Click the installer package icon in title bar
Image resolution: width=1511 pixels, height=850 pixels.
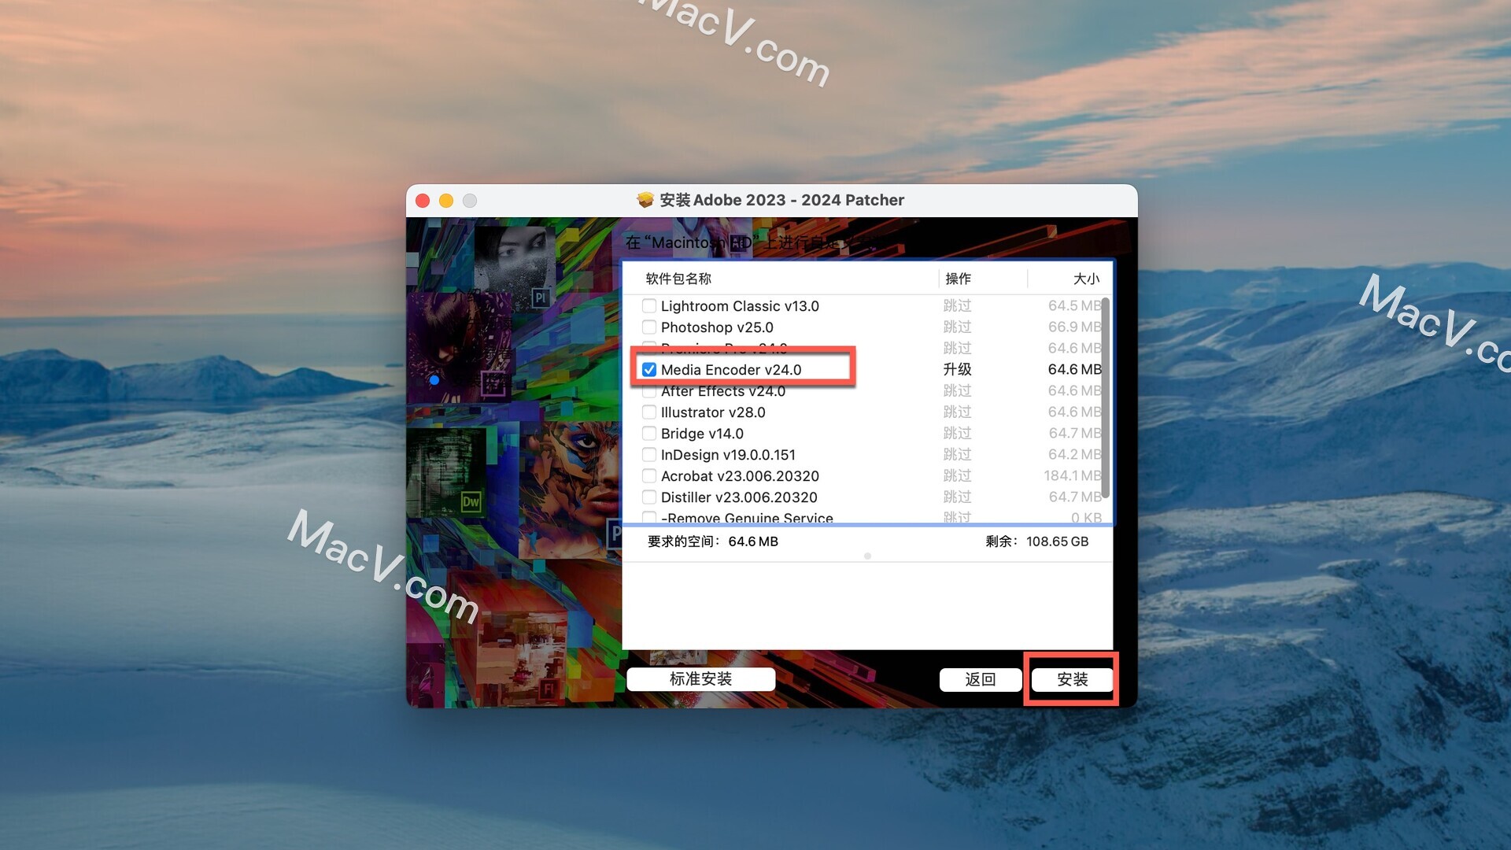[645, 200]
